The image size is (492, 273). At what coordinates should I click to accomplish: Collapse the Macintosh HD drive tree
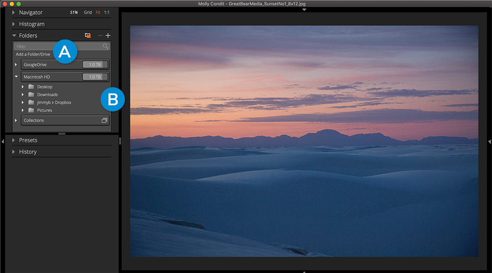(x=16, y=77)
